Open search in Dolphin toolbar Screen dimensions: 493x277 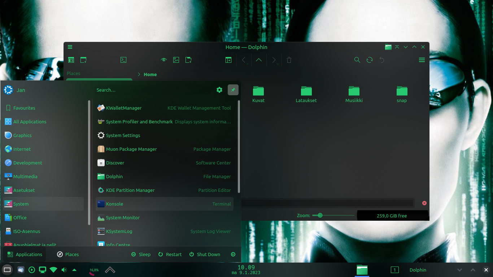point(357,60)
